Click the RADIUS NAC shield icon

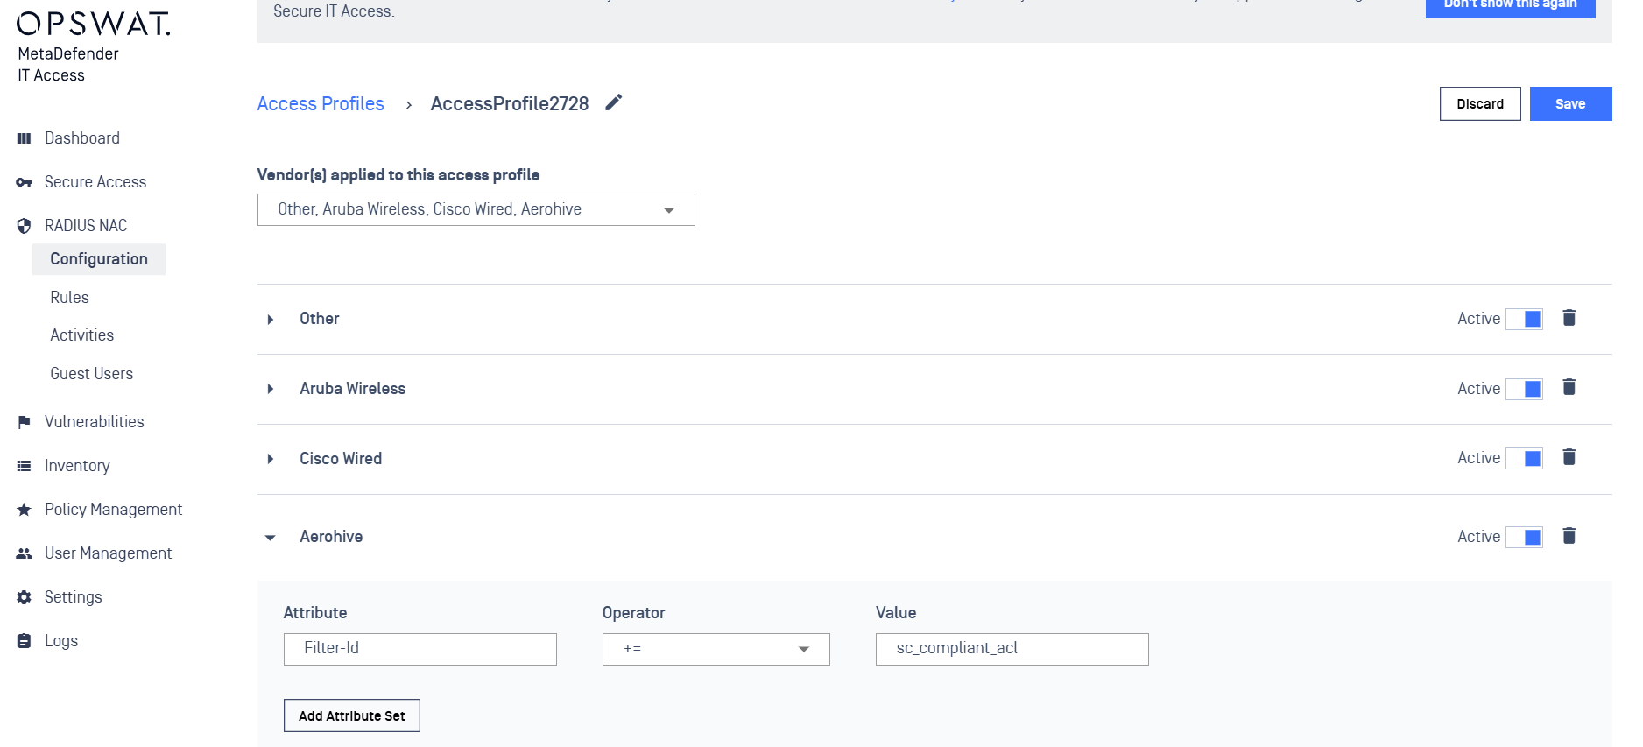[x=24, y=226]
